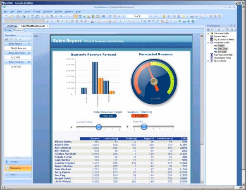Screen dimensions: 246x190
Task: Click the Save icon in toolbar
Action: pyautogui.click(x=17, y=16)
